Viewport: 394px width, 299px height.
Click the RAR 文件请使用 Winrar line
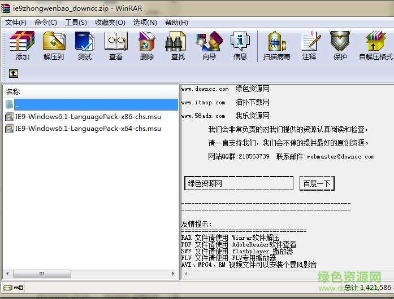pyautogui.click(x=230, y=238)
